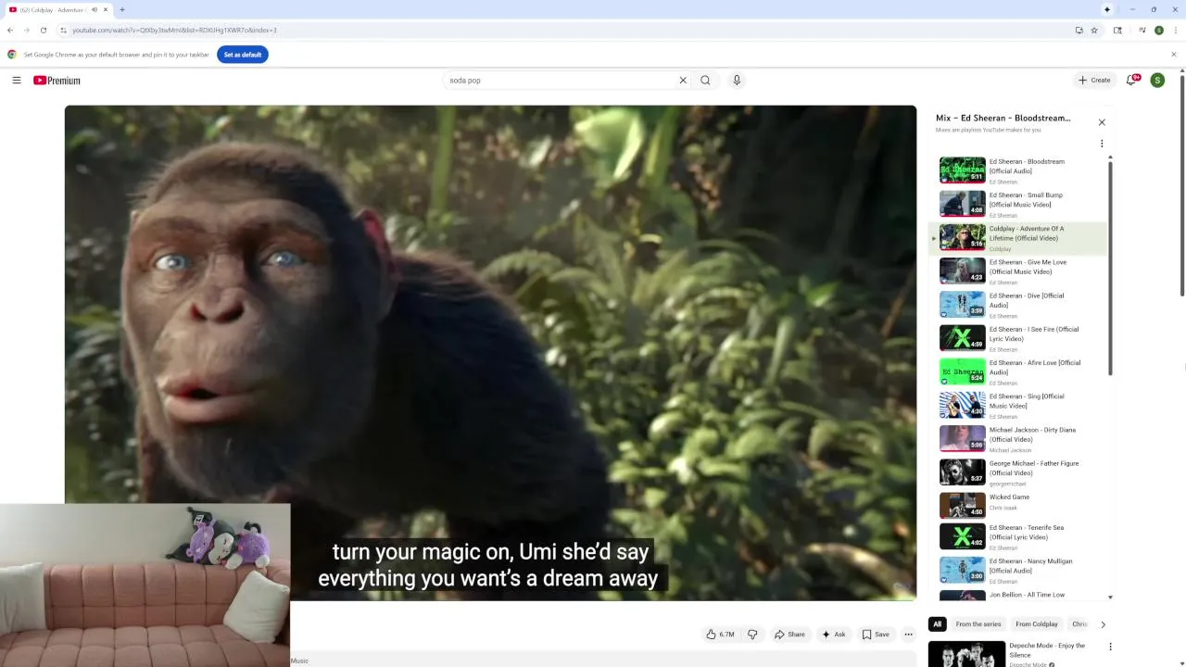Like the video with 6.7M likes
The width and height of the screenshot is (1186, 667).
(720, 635)
